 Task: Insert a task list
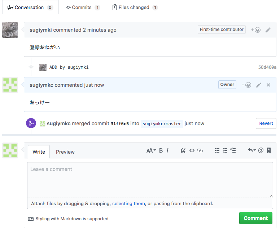click(x=233, y=151)
